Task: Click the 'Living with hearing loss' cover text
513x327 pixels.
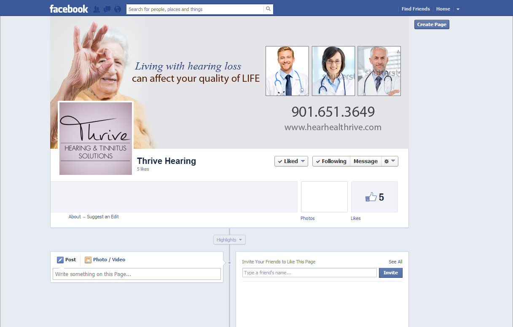Action: [188, 67]
